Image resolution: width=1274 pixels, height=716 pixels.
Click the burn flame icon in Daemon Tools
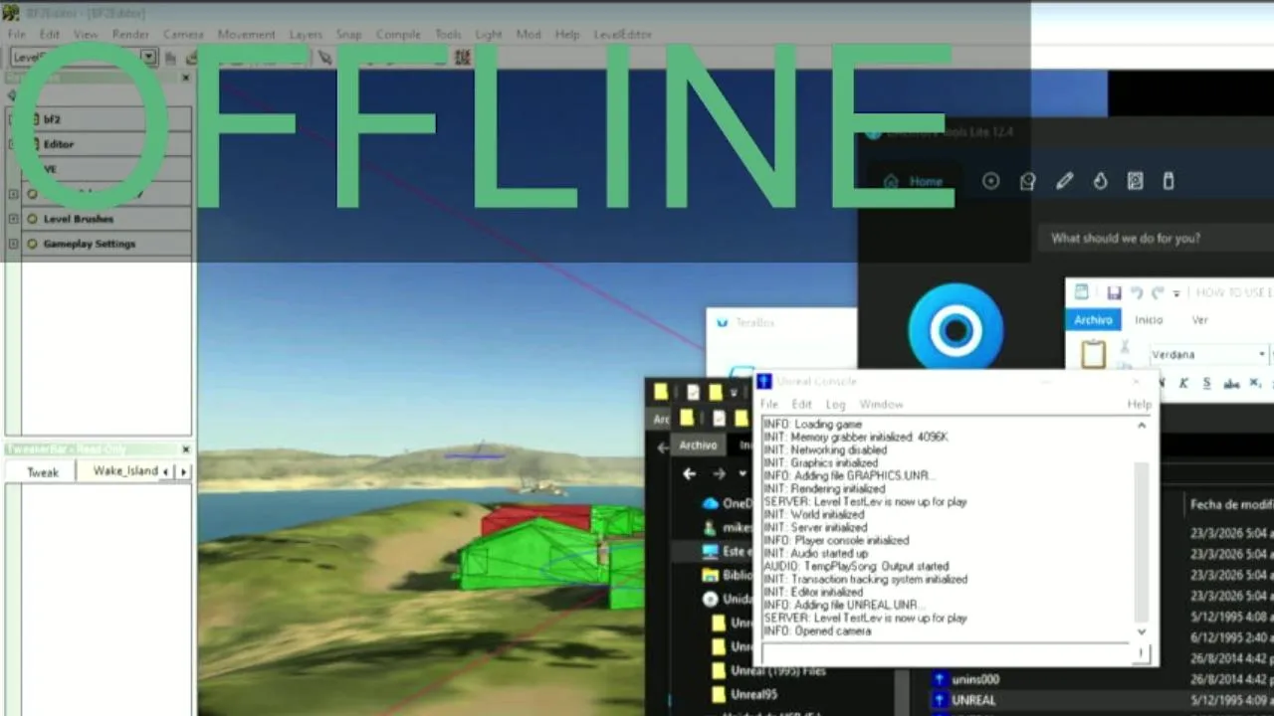(x=1100, y=181)
